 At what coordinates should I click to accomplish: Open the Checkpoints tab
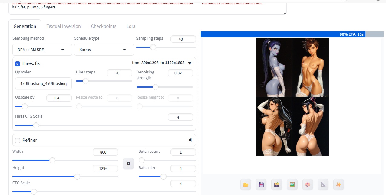[x=104, y=26]
